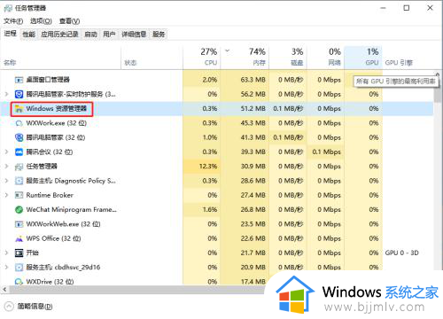Click the 任务管理器 process row icon
The image size is (443, 319).
click(19, 167)
